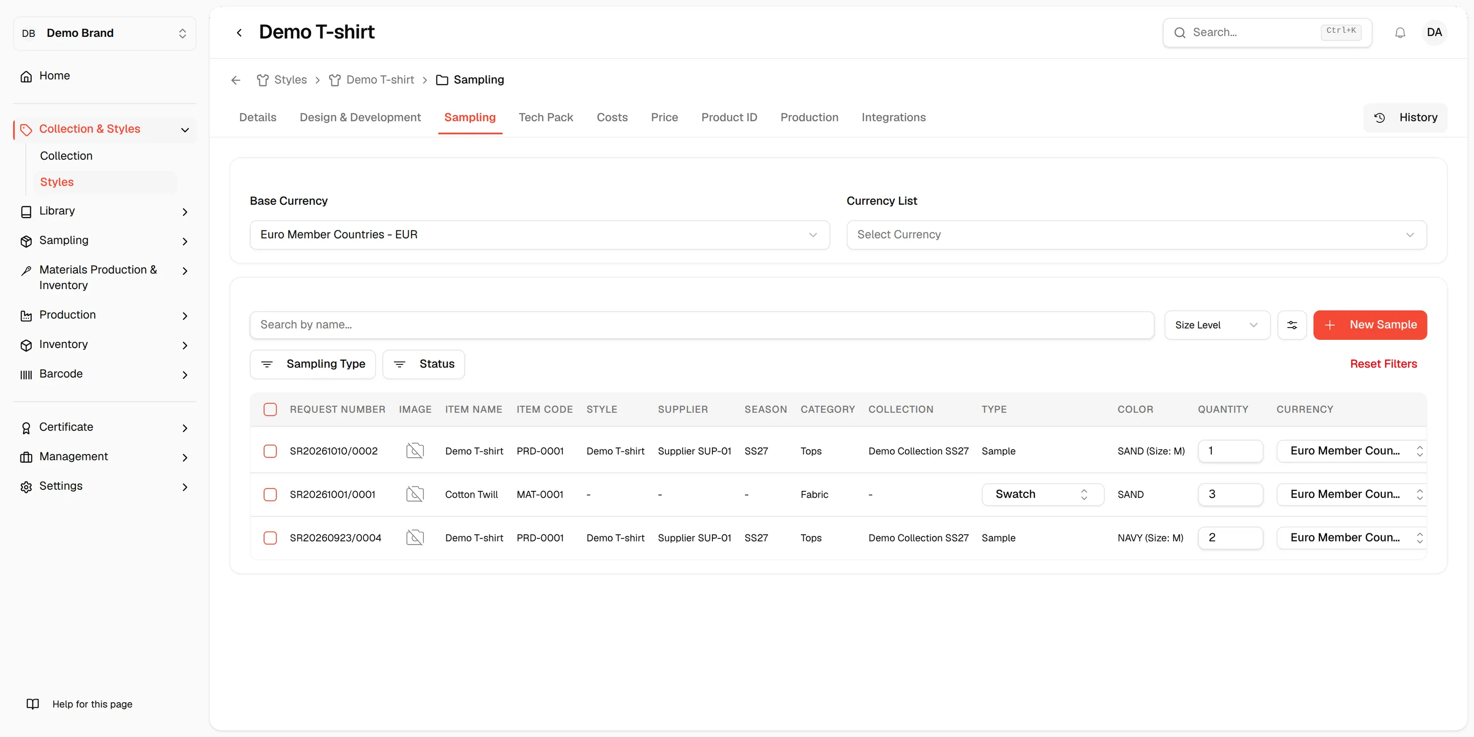Click the Reset Filters link
This screenshot has height=737, width=1474.
tap(1383, 364)
